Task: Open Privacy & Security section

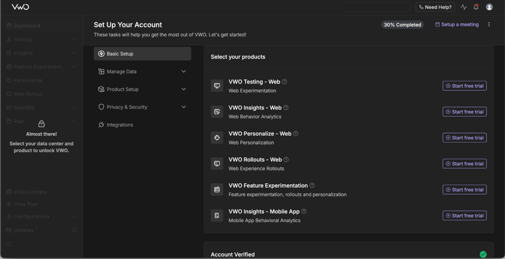Action: 143,107
